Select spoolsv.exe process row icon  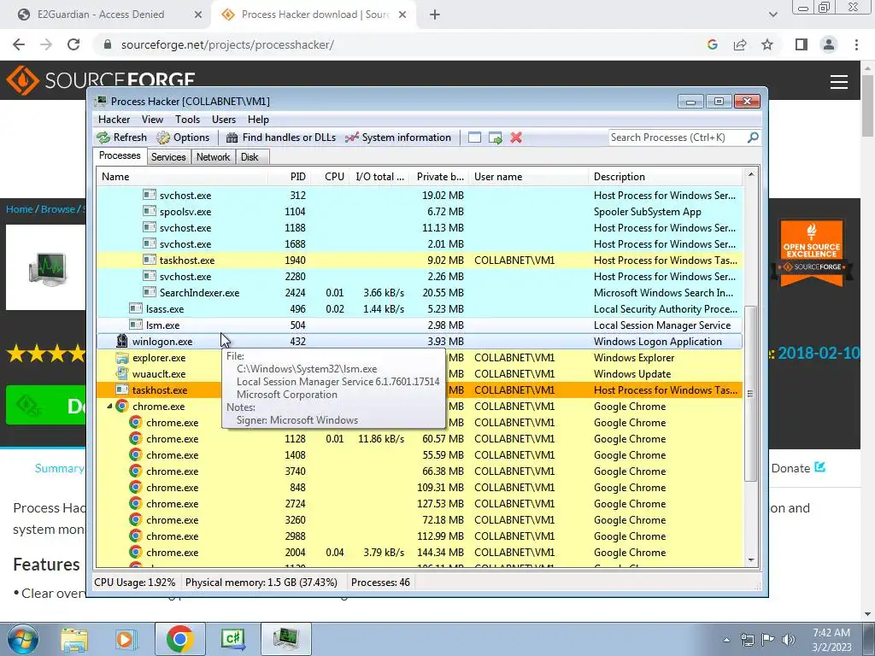click(149, 212)
